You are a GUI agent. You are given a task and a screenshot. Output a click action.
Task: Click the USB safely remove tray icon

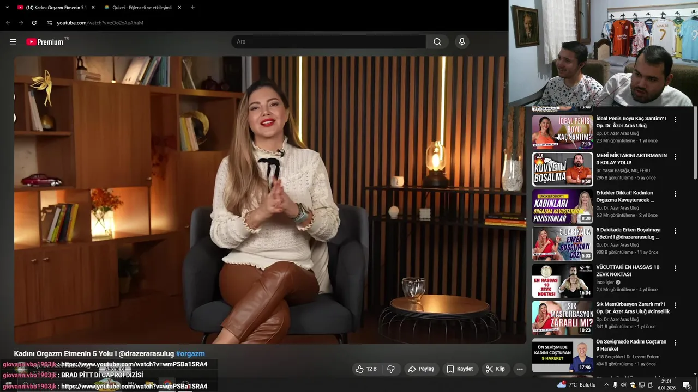pos(650,385)
